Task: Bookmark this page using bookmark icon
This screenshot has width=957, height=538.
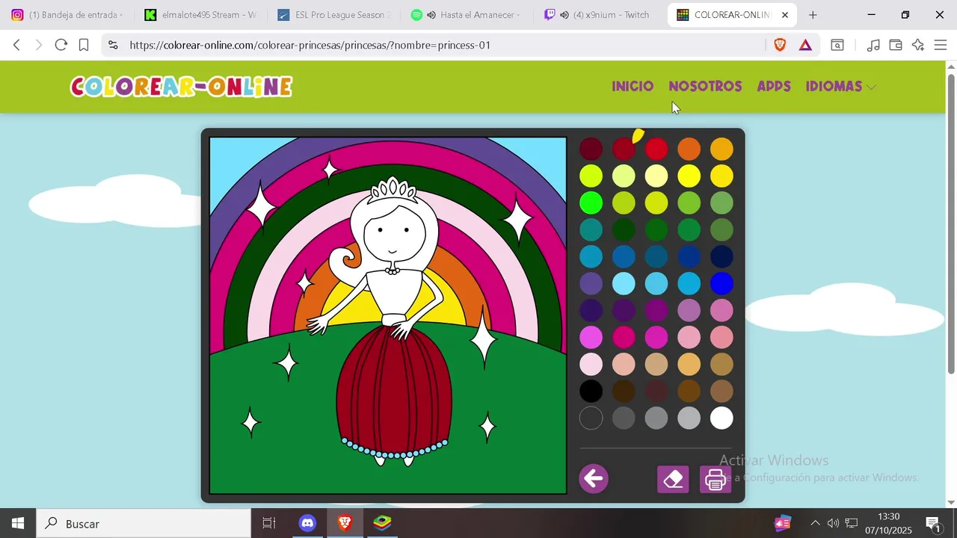Action: (84, 45)
